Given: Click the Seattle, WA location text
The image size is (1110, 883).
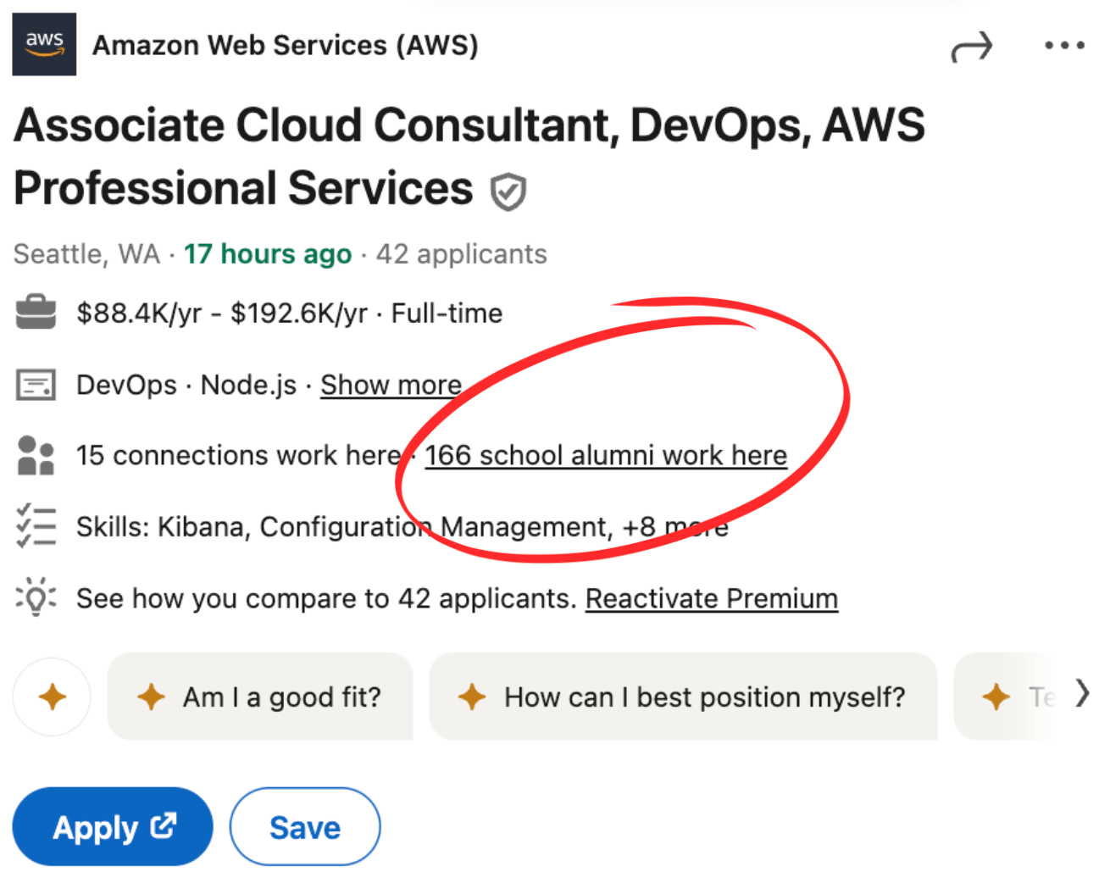Looking at the screenshot, I should pos(86,254).
